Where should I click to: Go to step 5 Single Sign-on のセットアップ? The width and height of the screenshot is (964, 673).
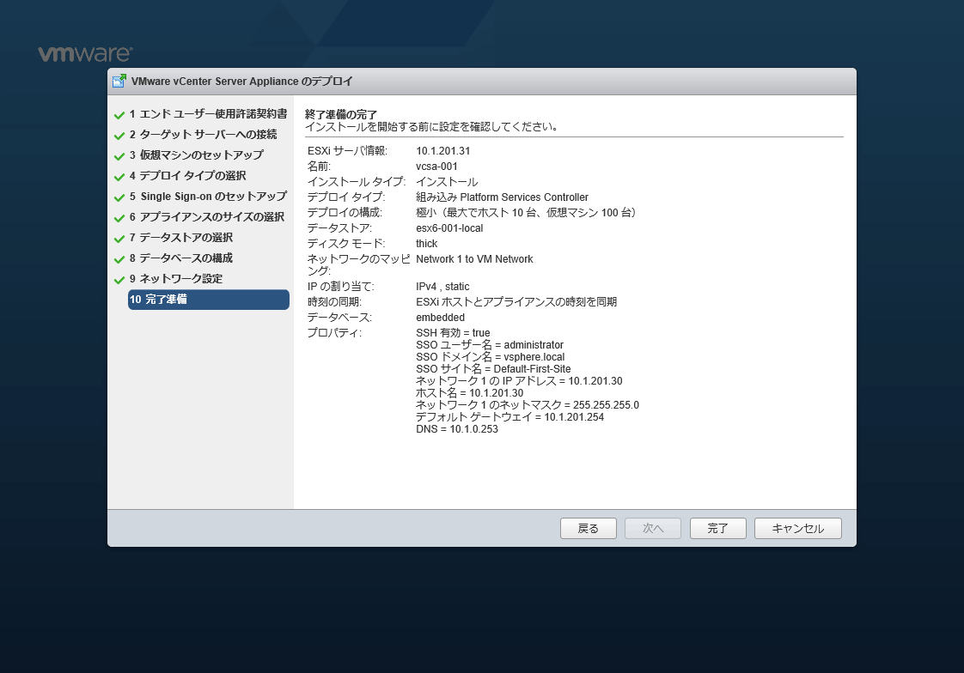pos(208,197)
